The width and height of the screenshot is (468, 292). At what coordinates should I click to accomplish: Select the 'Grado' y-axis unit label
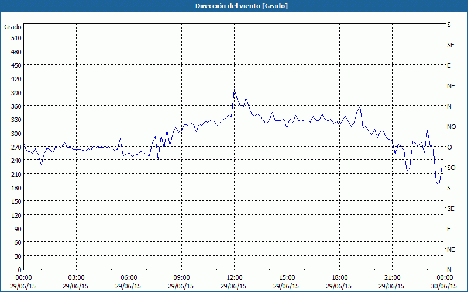click(13, 27)
